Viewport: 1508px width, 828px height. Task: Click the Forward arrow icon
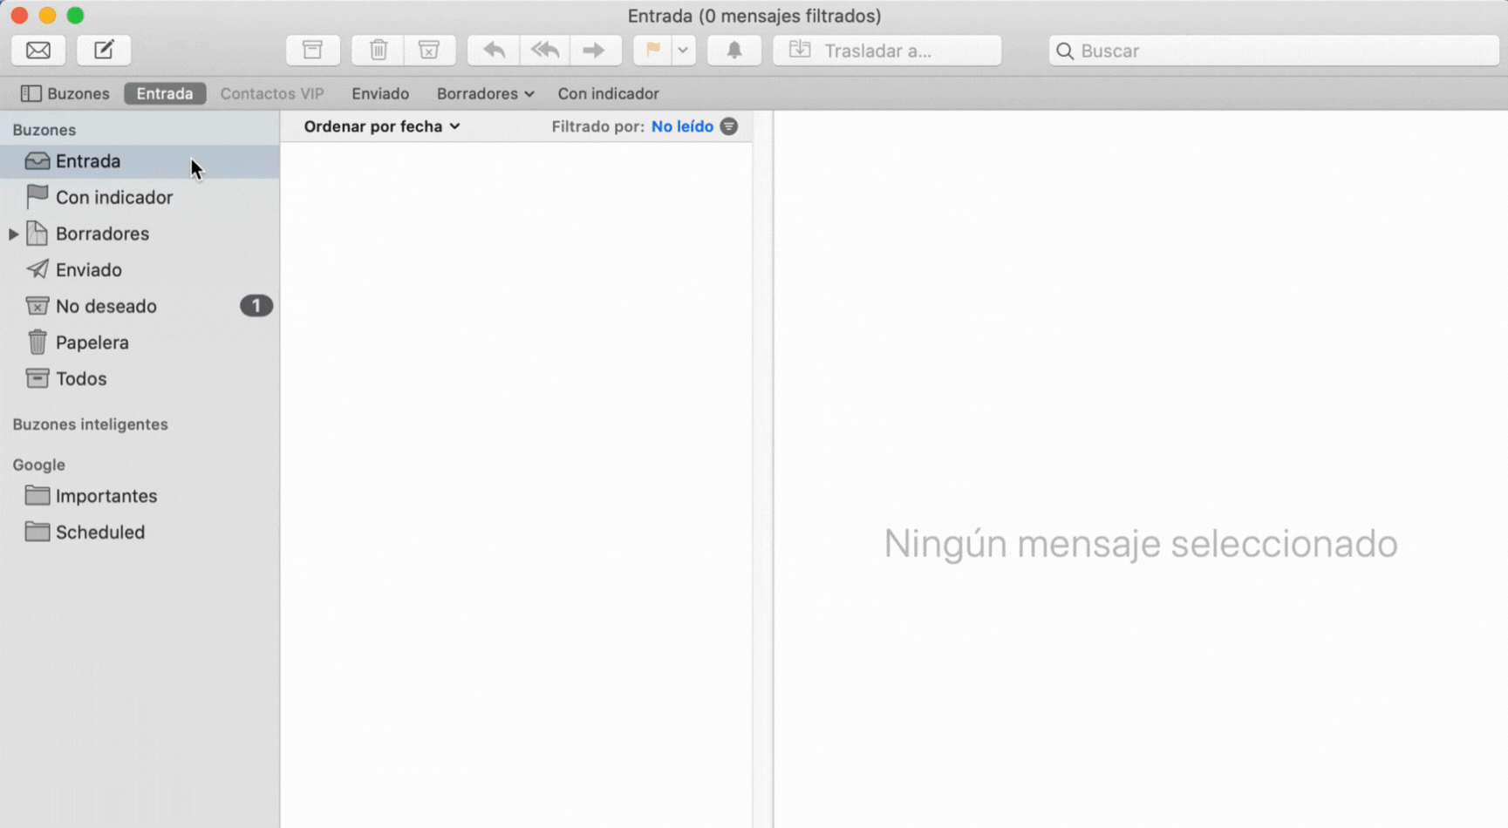tap(595, 51)
